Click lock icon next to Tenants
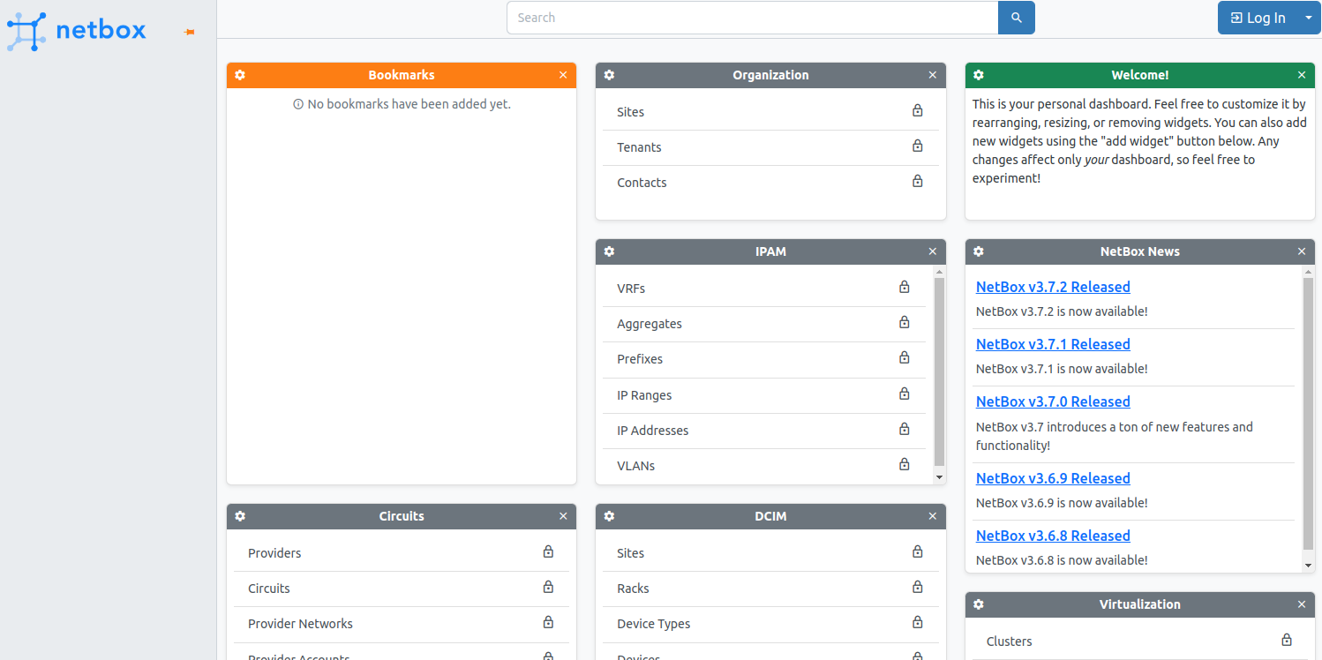The width and height of the screenshot is (1322, 660). tap(917, 146)
